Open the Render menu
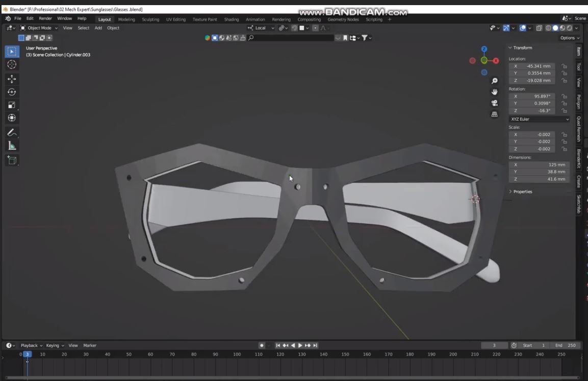This screenshot has height=381, width=588. coord(45,18)
